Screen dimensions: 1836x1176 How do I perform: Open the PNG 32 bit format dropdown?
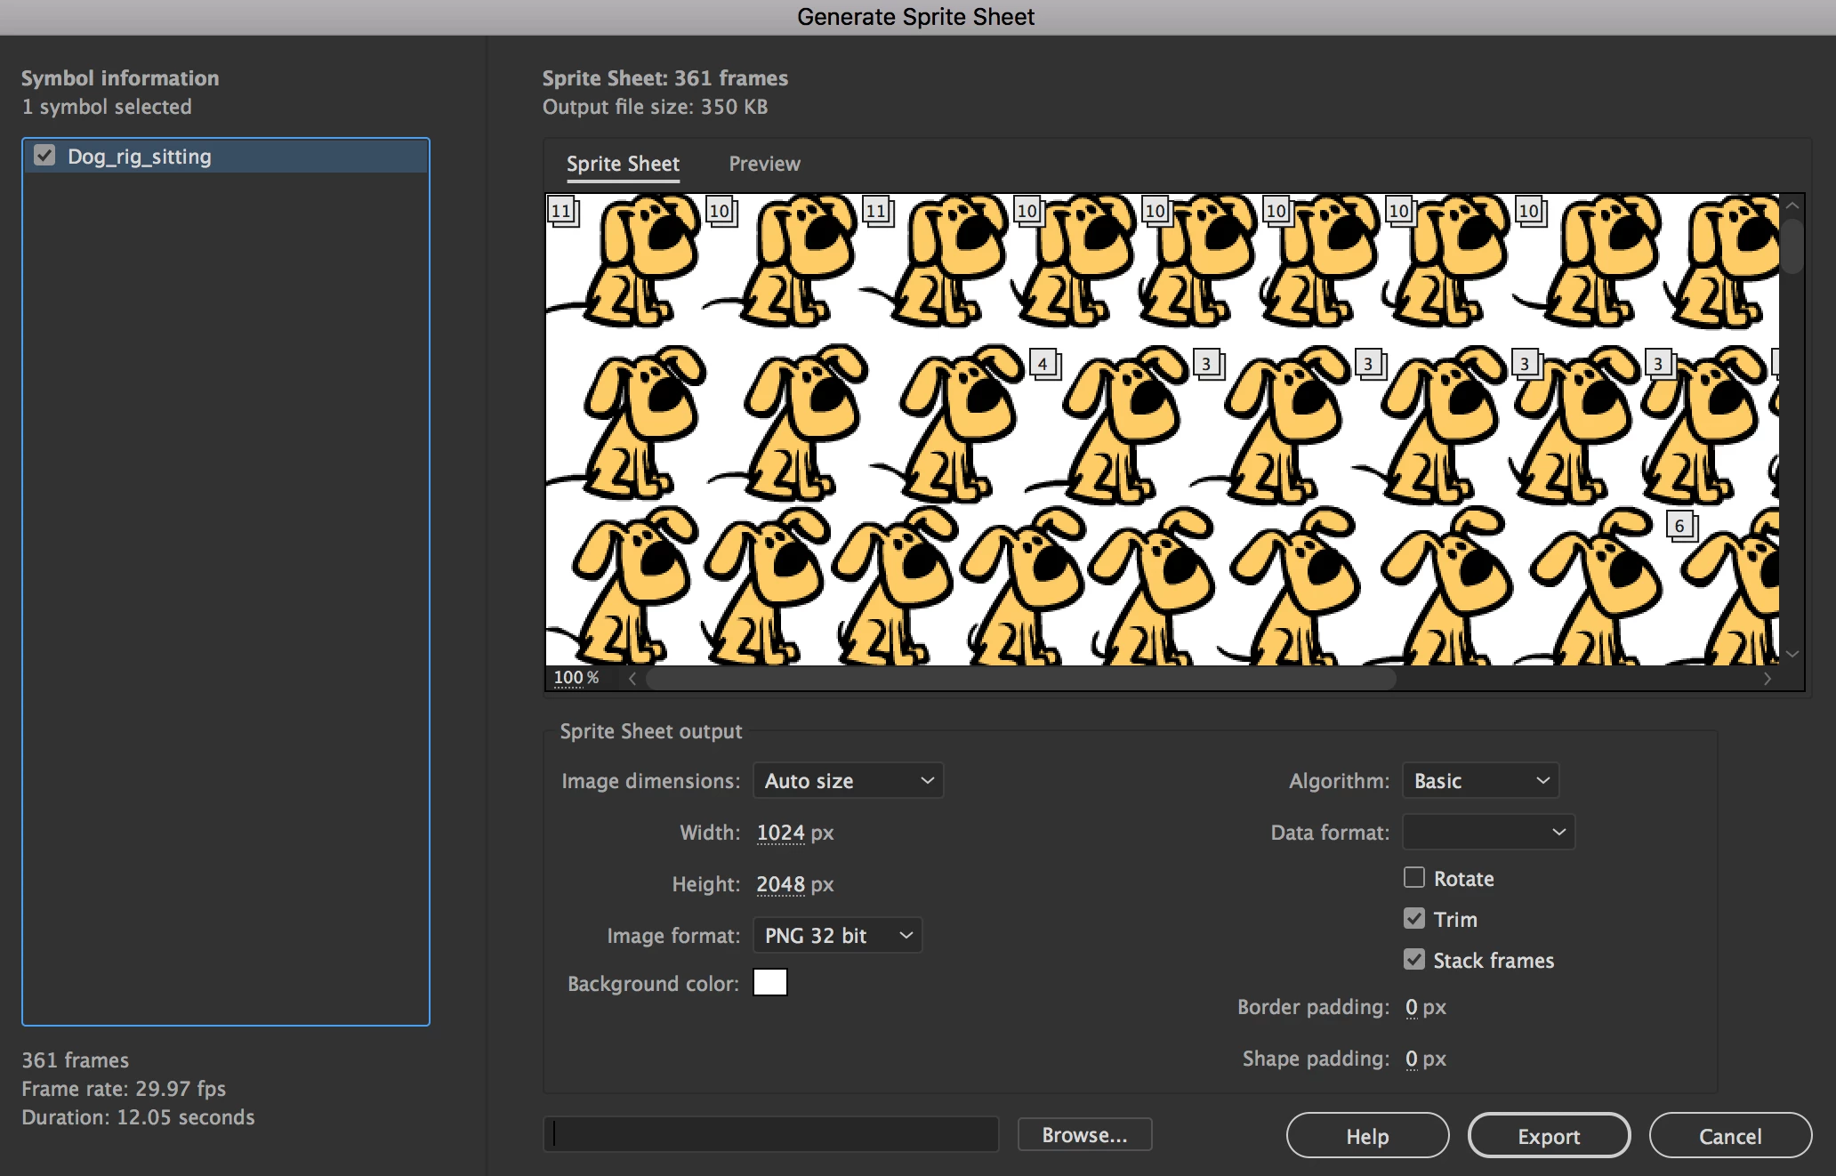[837, 936]
